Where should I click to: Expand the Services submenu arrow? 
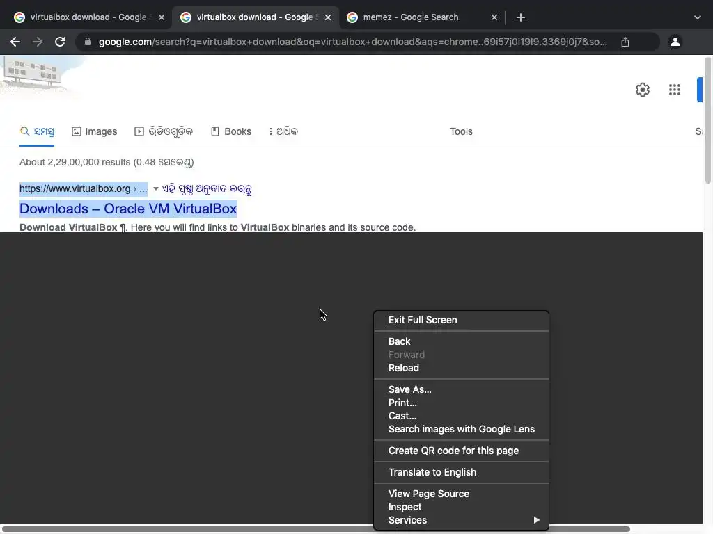click(537, 520)
